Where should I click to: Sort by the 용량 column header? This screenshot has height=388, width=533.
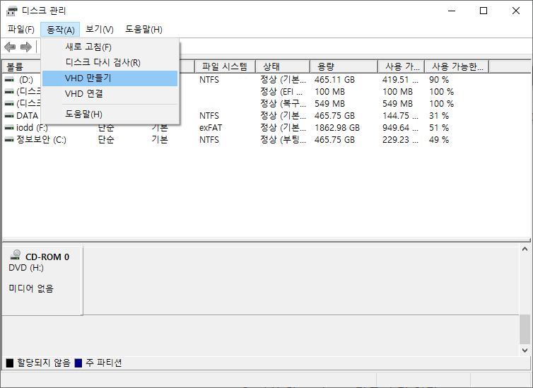pos(344,66)
